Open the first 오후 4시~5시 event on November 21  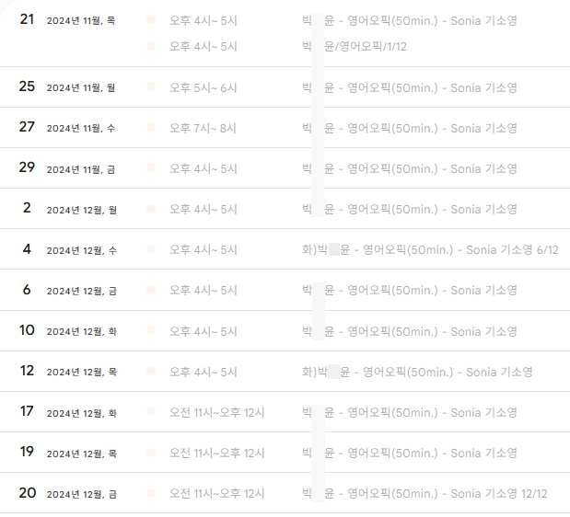tap(203, 20)
